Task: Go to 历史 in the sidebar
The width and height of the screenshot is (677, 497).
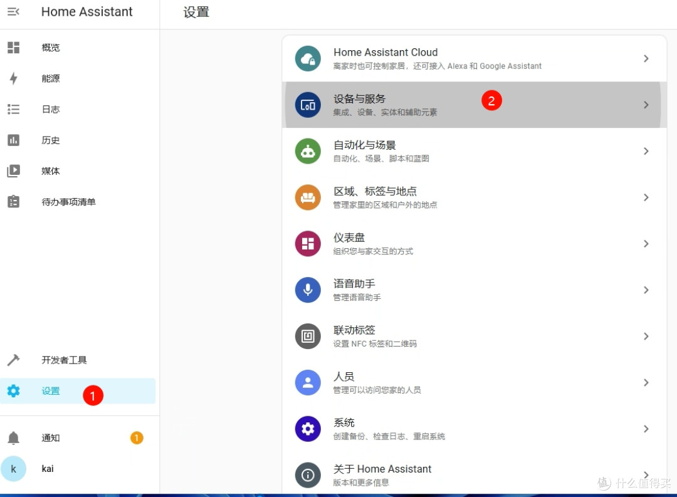Action: [51, 140]
